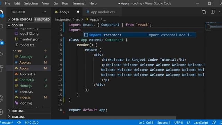Click the Synchronize Changes cloud icon
This screenshot has width=222, height=125.
click(x=19, y=123)
